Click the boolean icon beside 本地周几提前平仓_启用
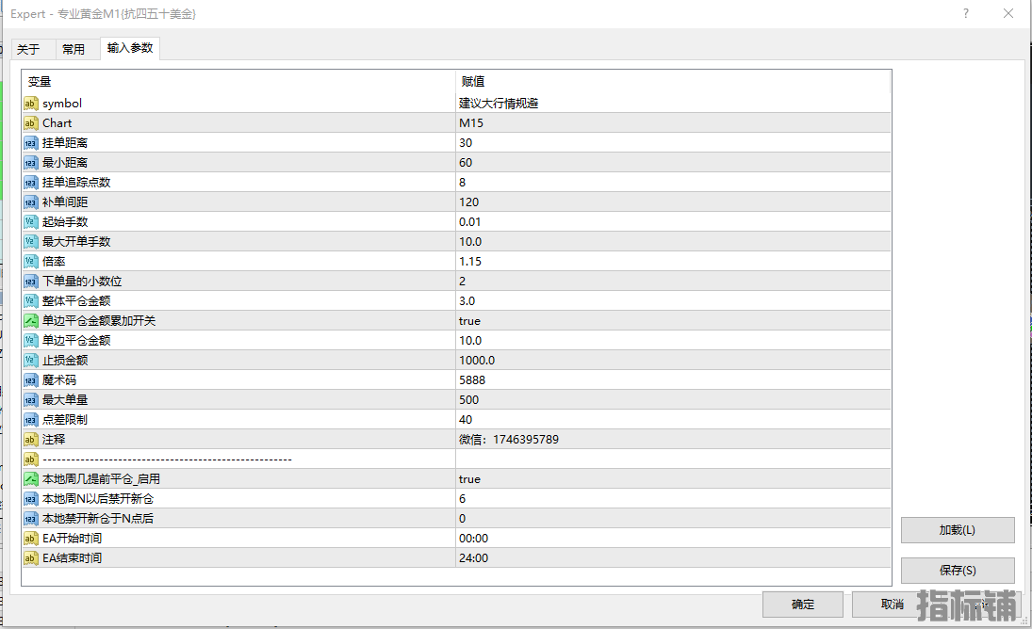 point(31,479)
